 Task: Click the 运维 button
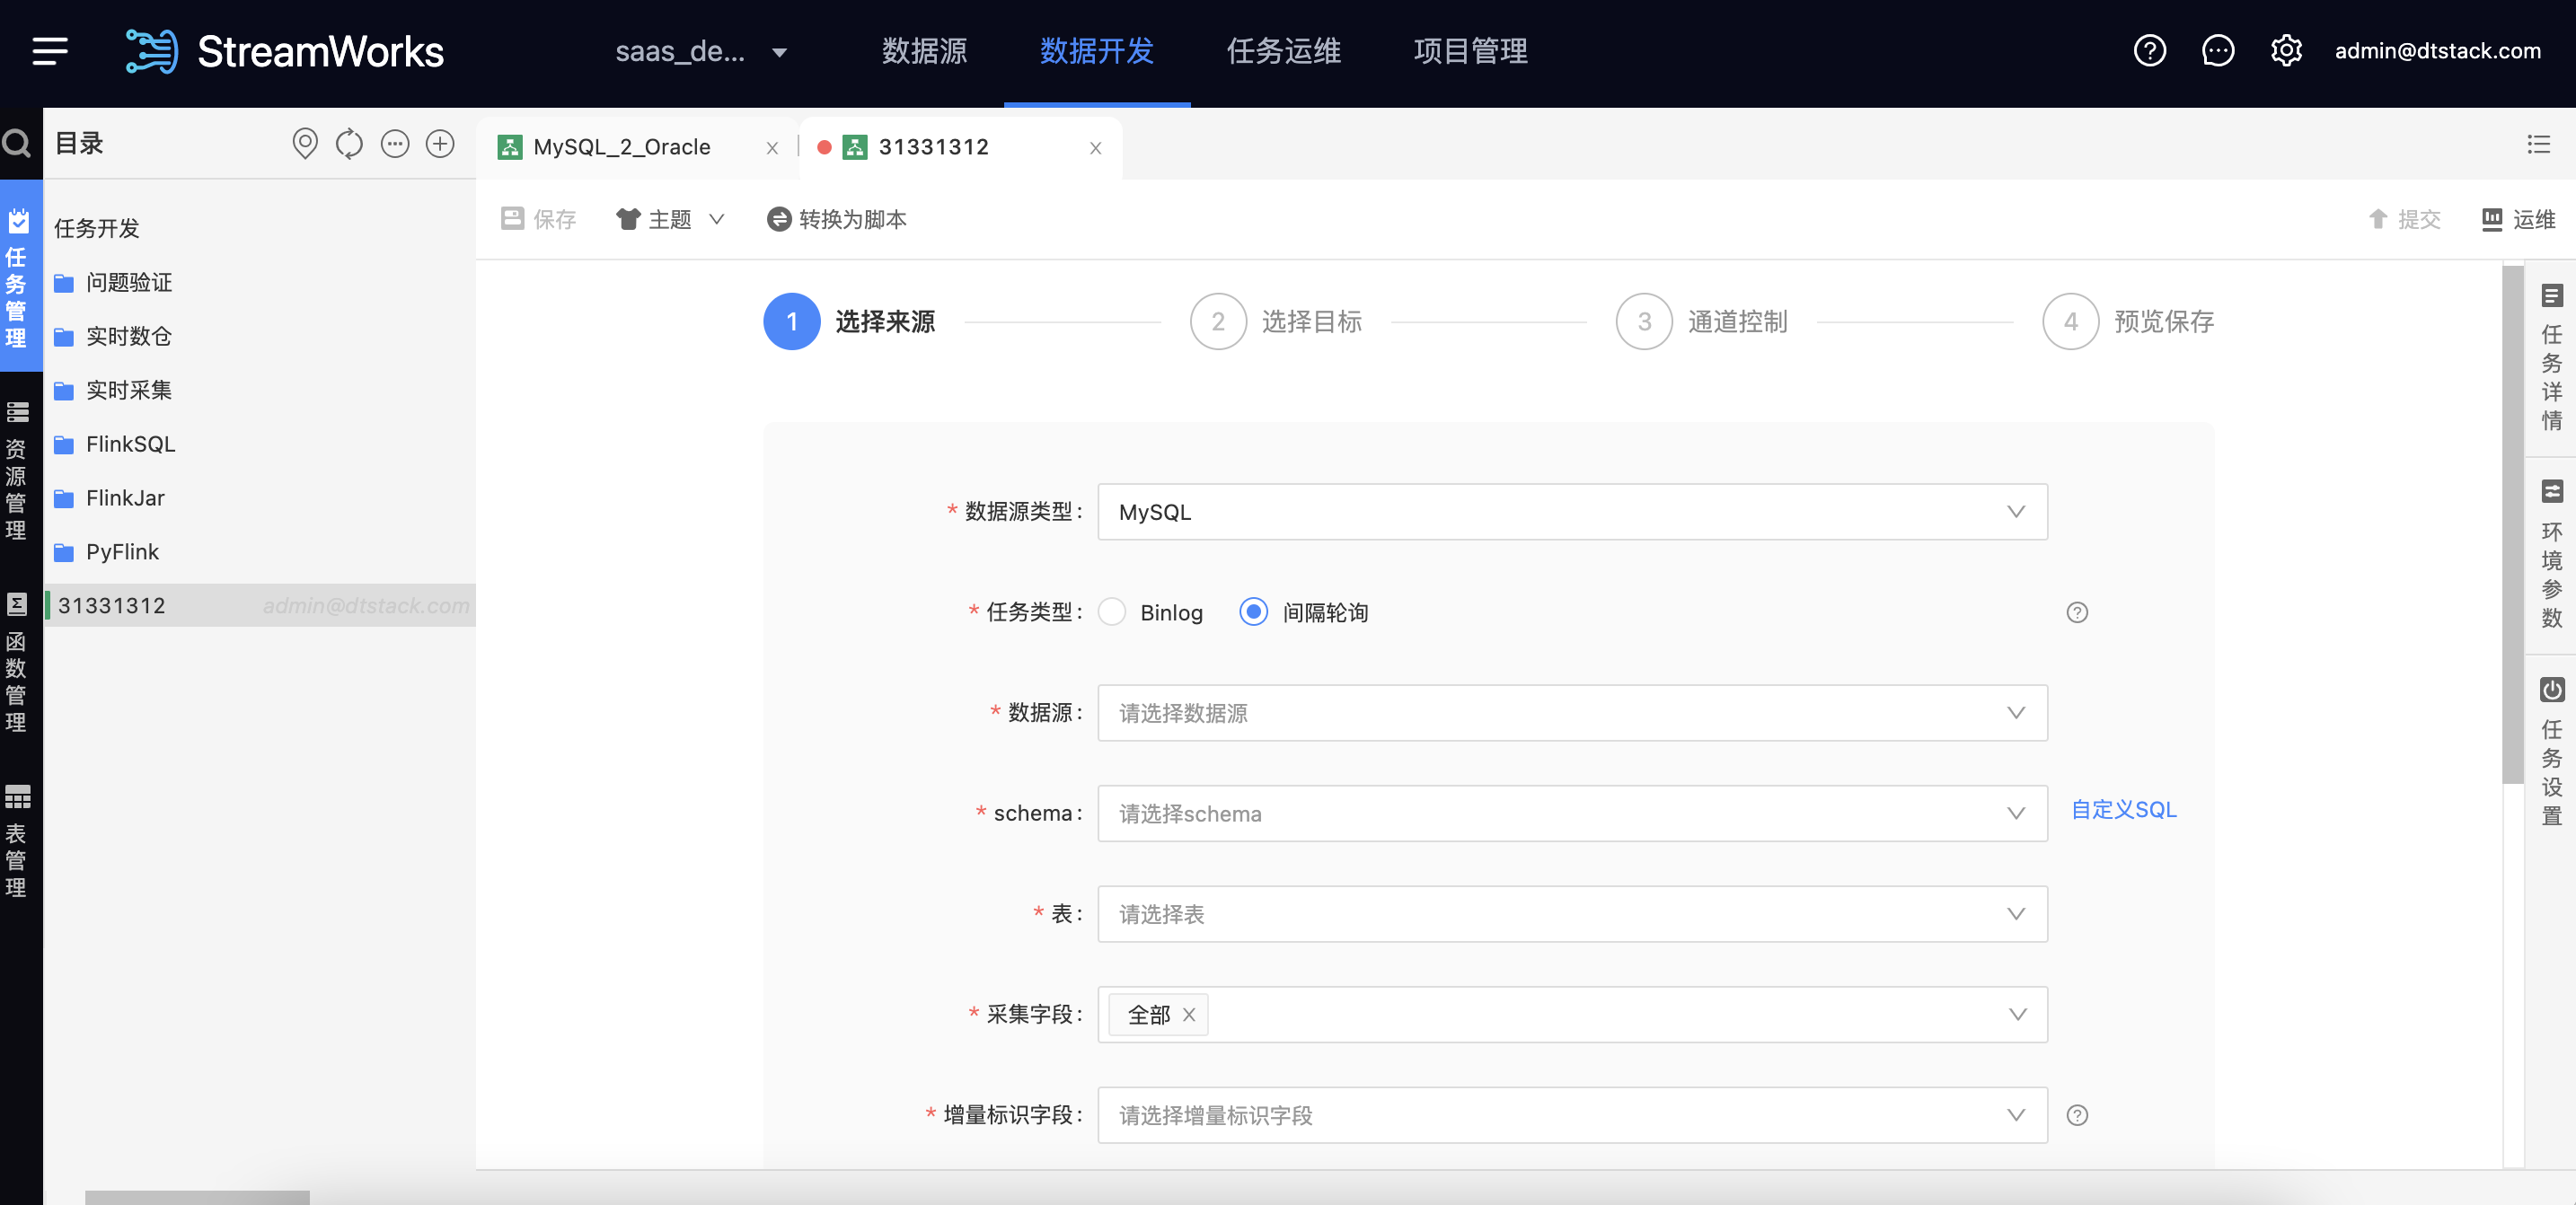[x=2518, y=219]
